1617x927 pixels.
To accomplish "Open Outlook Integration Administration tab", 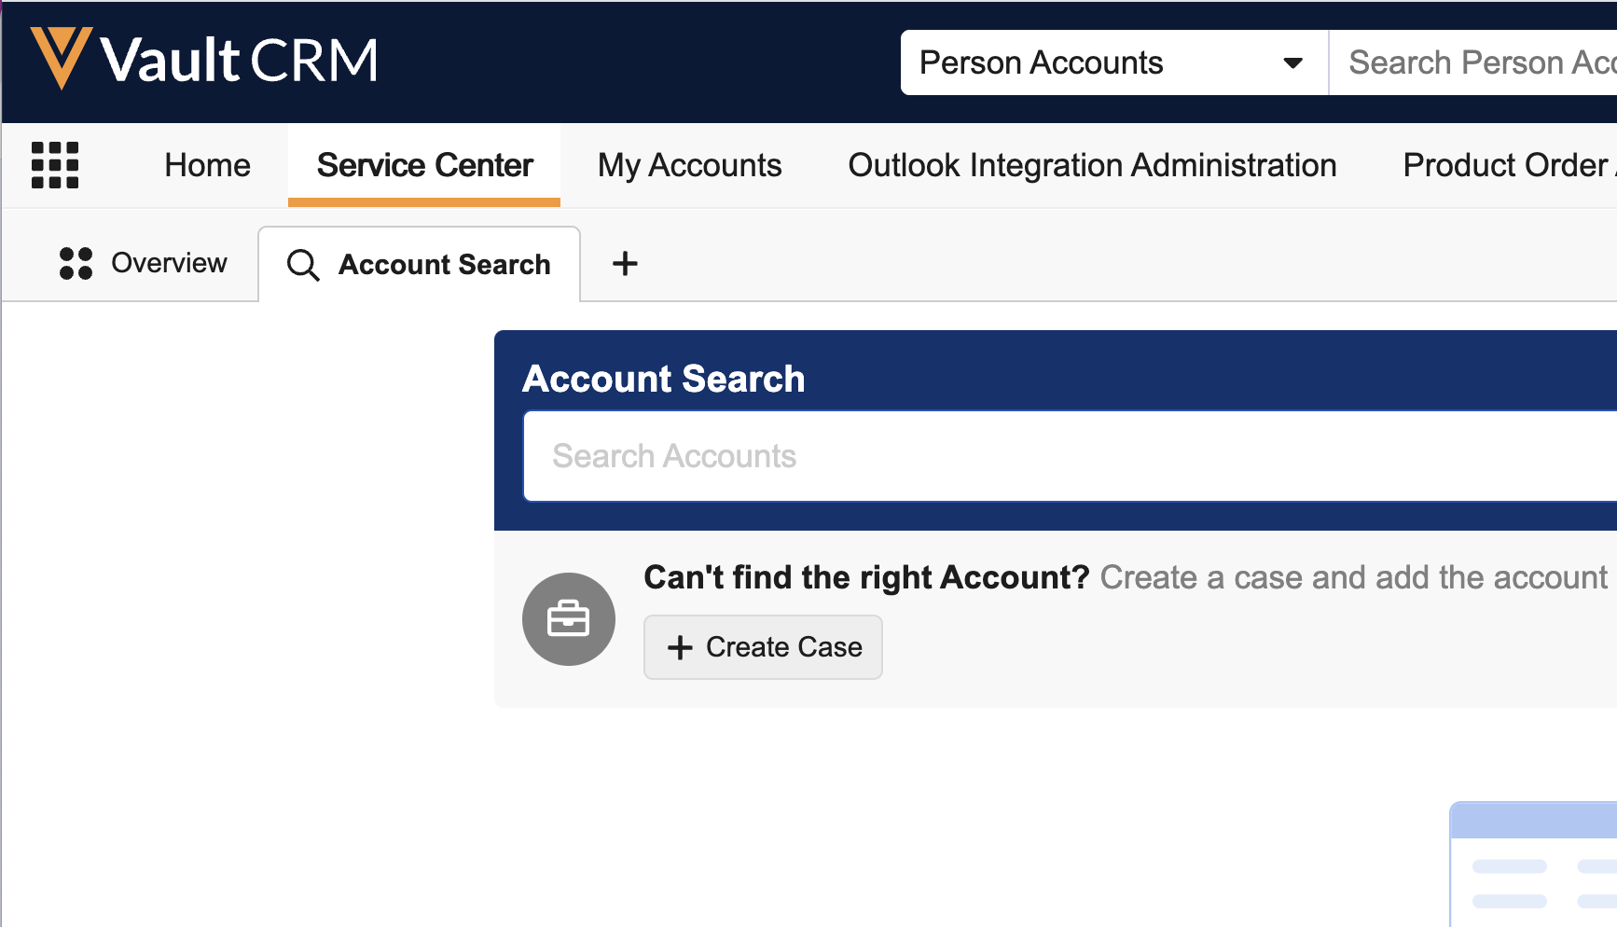I will click(x=1092, y=165).
